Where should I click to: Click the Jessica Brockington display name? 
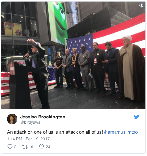click(43, 117)
